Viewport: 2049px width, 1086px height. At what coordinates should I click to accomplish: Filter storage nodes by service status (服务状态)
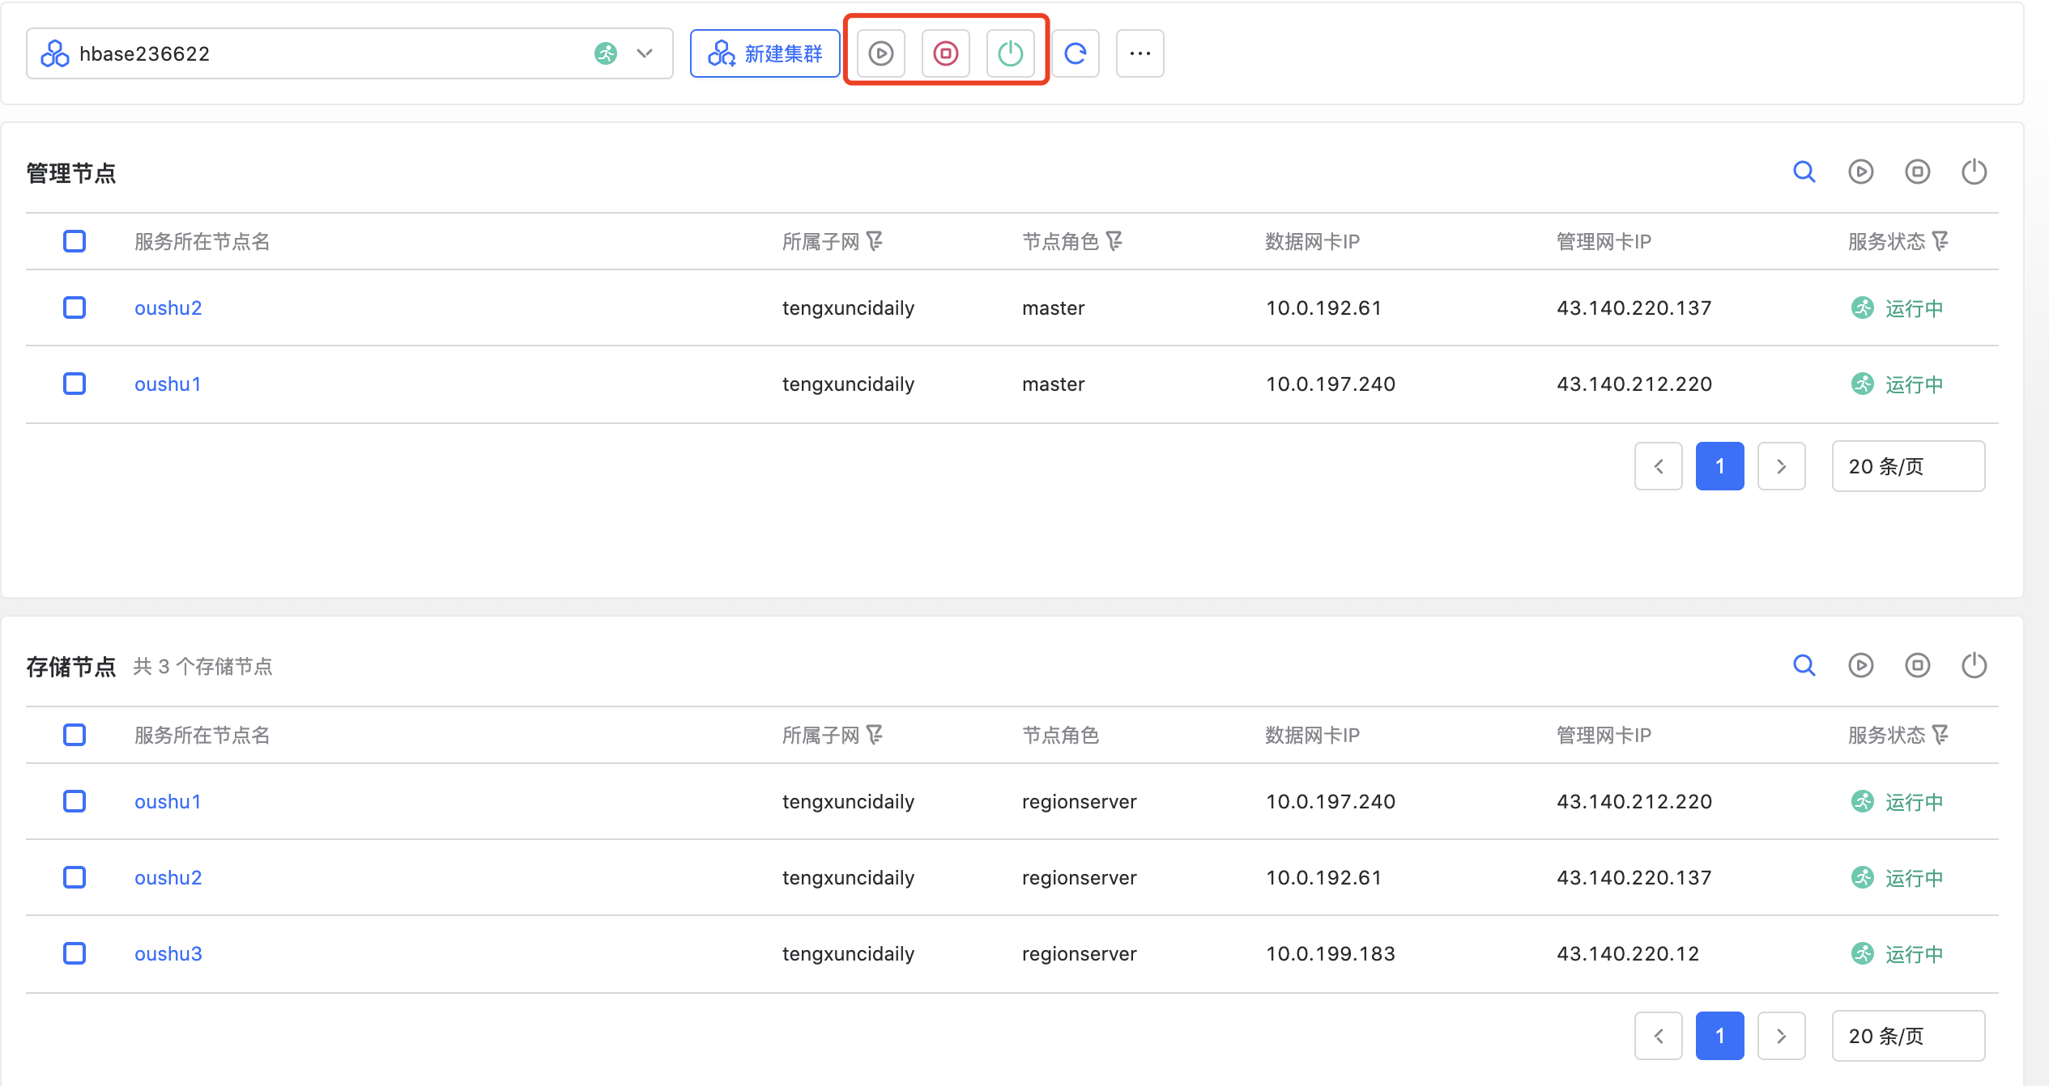1940,735
